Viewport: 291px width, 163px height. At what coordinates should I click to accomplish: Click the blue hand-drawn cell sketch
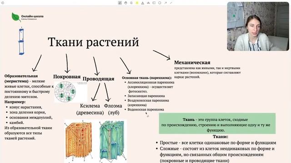pos(21,41)
